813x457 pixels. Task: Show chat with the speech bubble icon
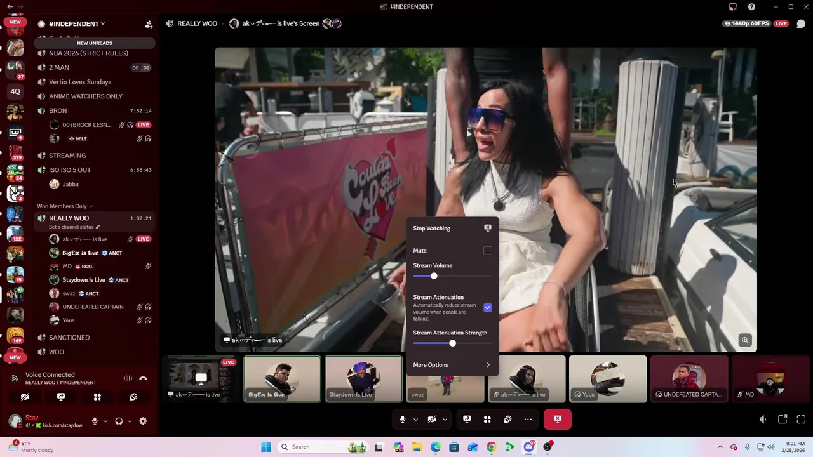[801, 23]
